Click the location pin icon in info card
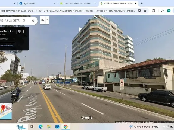Screen dimensions: 174x130 click(x=19, y=31)
